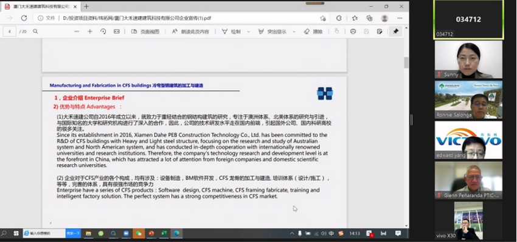Viewport: 517px width, 242px height.
Task: Open the Page view (页面视图) menu
Action: pos(145,32)
